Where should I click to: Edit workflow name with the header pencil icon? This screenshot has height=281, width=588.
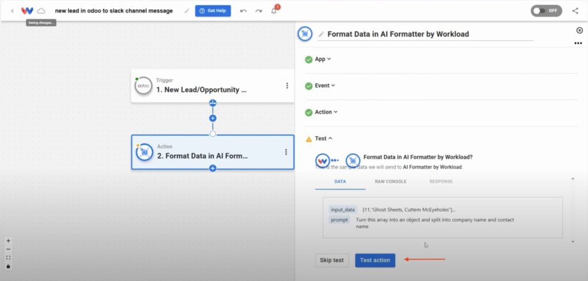pyautogui.click(x=187, y=11)
